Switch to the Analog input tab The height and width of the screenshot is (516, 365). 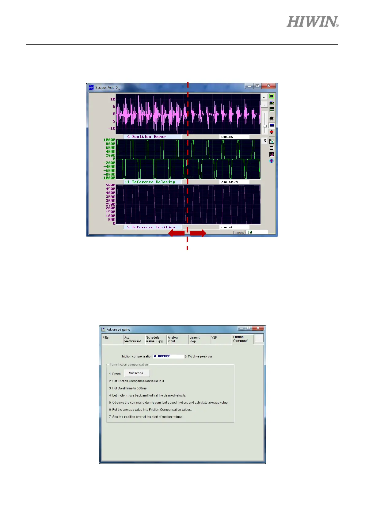pyautogui.click(x=178, y=340)
